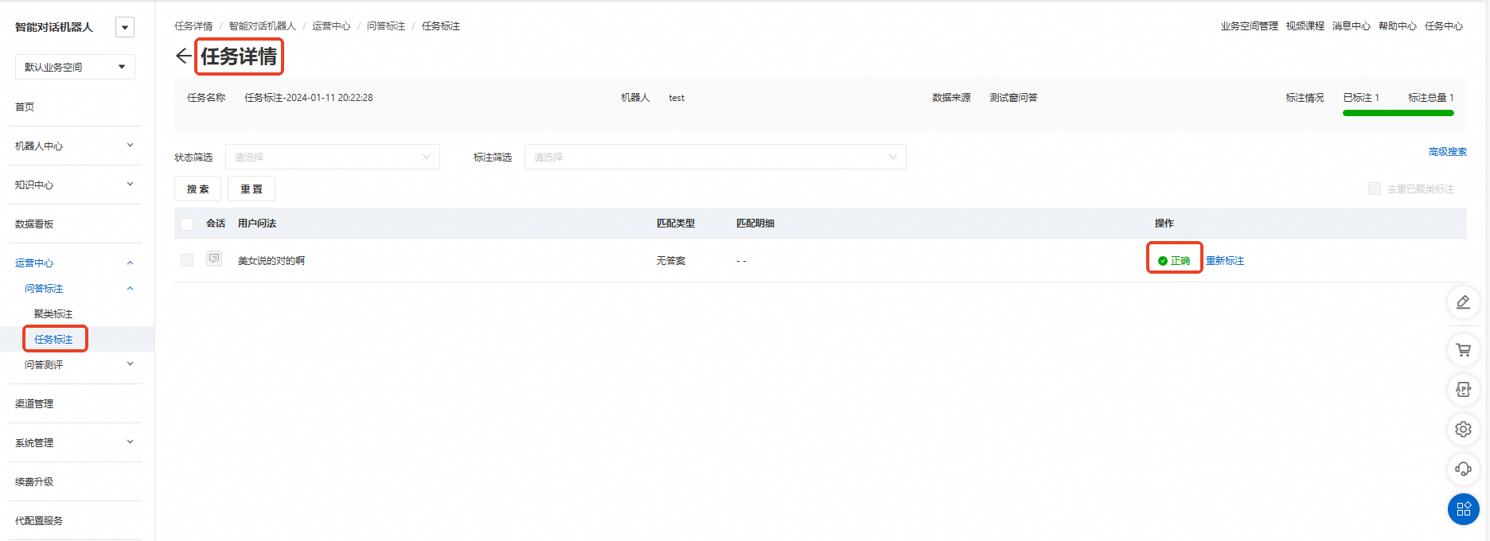Open 业务空间管理 in top bar
The width and height of the screenshot is (1490, 541).
(1250, 26)
